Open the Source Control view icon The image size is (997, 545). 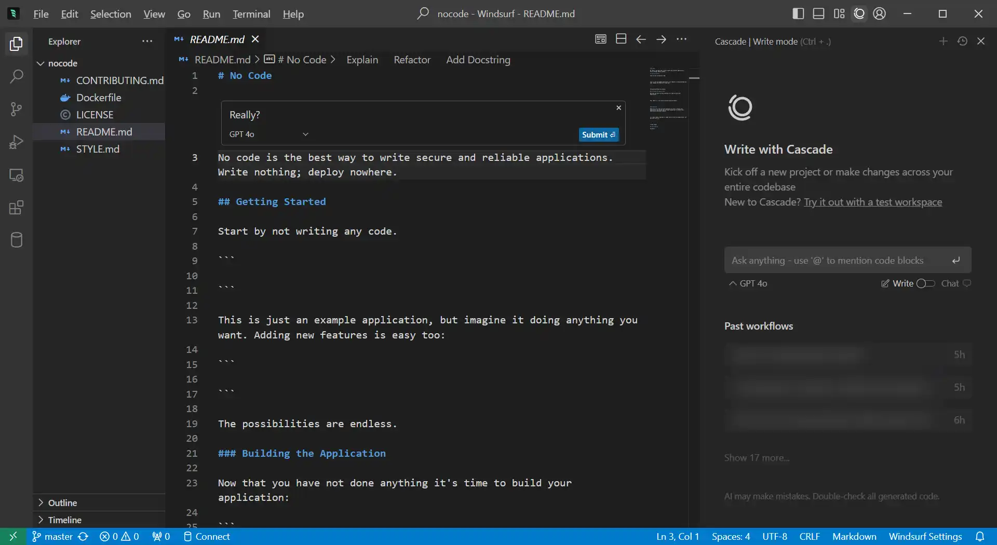coord(16,110)
